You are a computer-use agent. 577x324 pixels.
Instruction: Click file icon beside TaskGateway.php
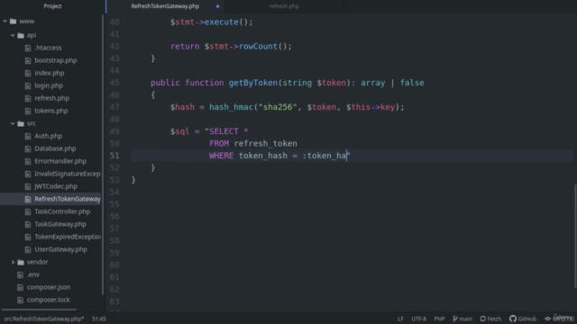[x=28, y=224]
